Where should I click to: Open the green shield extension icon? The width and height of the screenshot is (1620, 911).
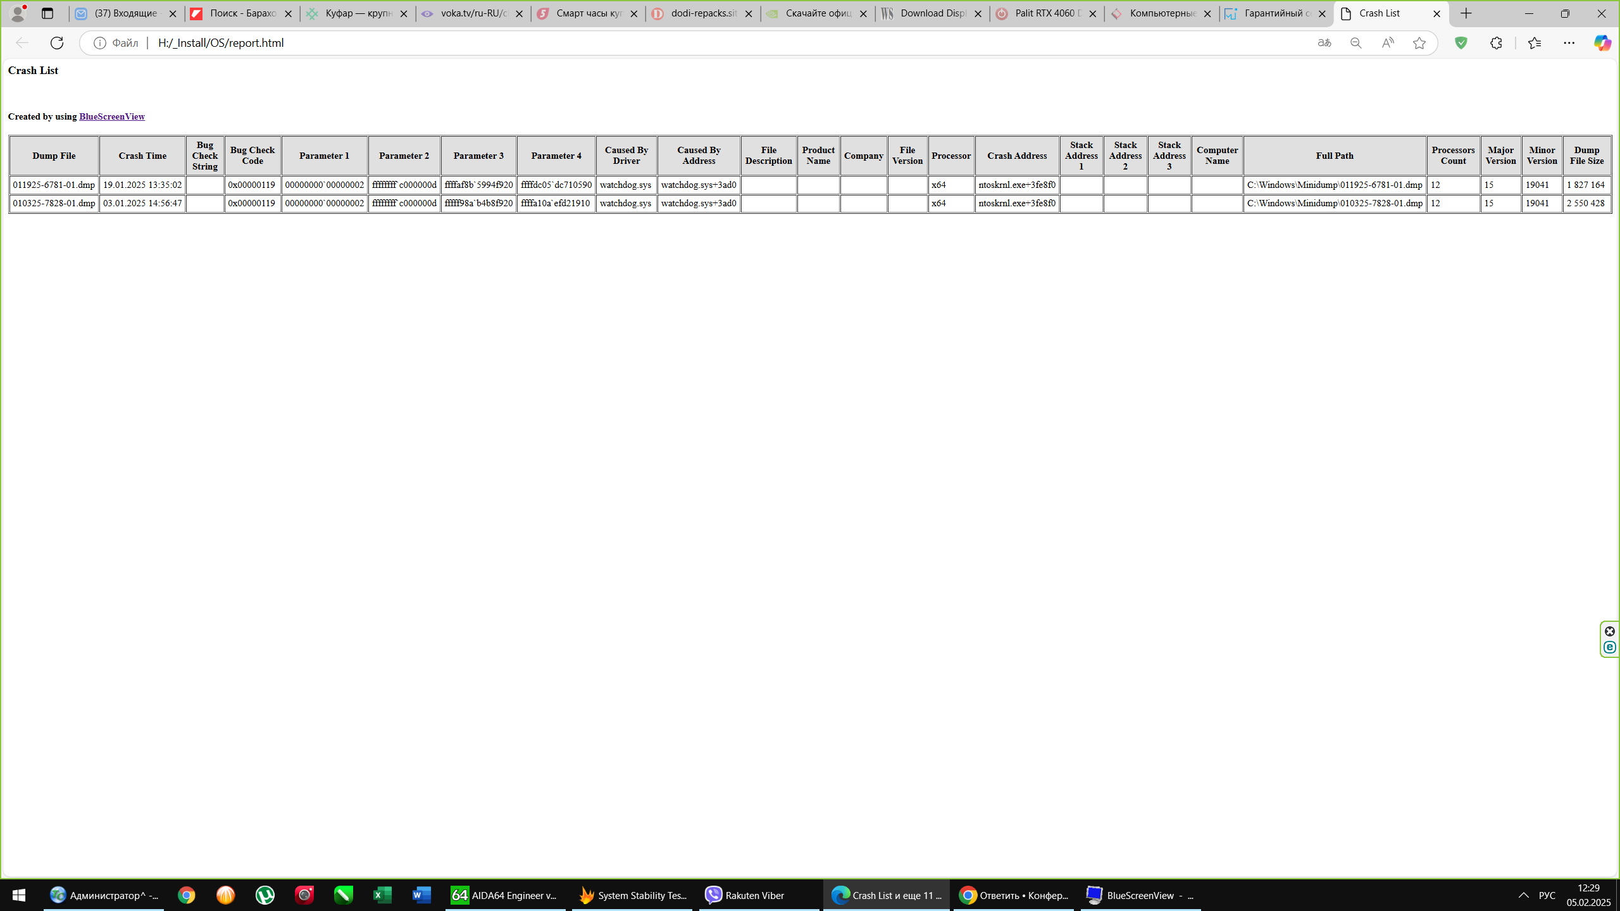1461,43
